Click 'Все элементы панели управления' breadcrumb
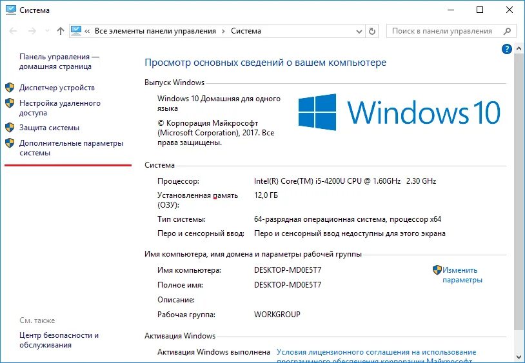Image resolution: width=525 pixels, height=363 pixels. [155, 31]
